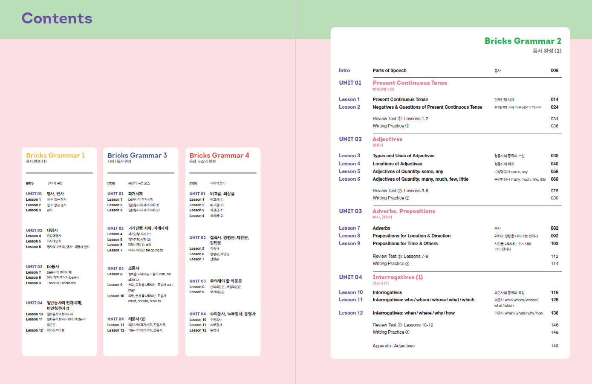Image resolution: width=592 pixels, height=384 pixels.
Task: Click page number "024"
Action: tap(554, 107)
